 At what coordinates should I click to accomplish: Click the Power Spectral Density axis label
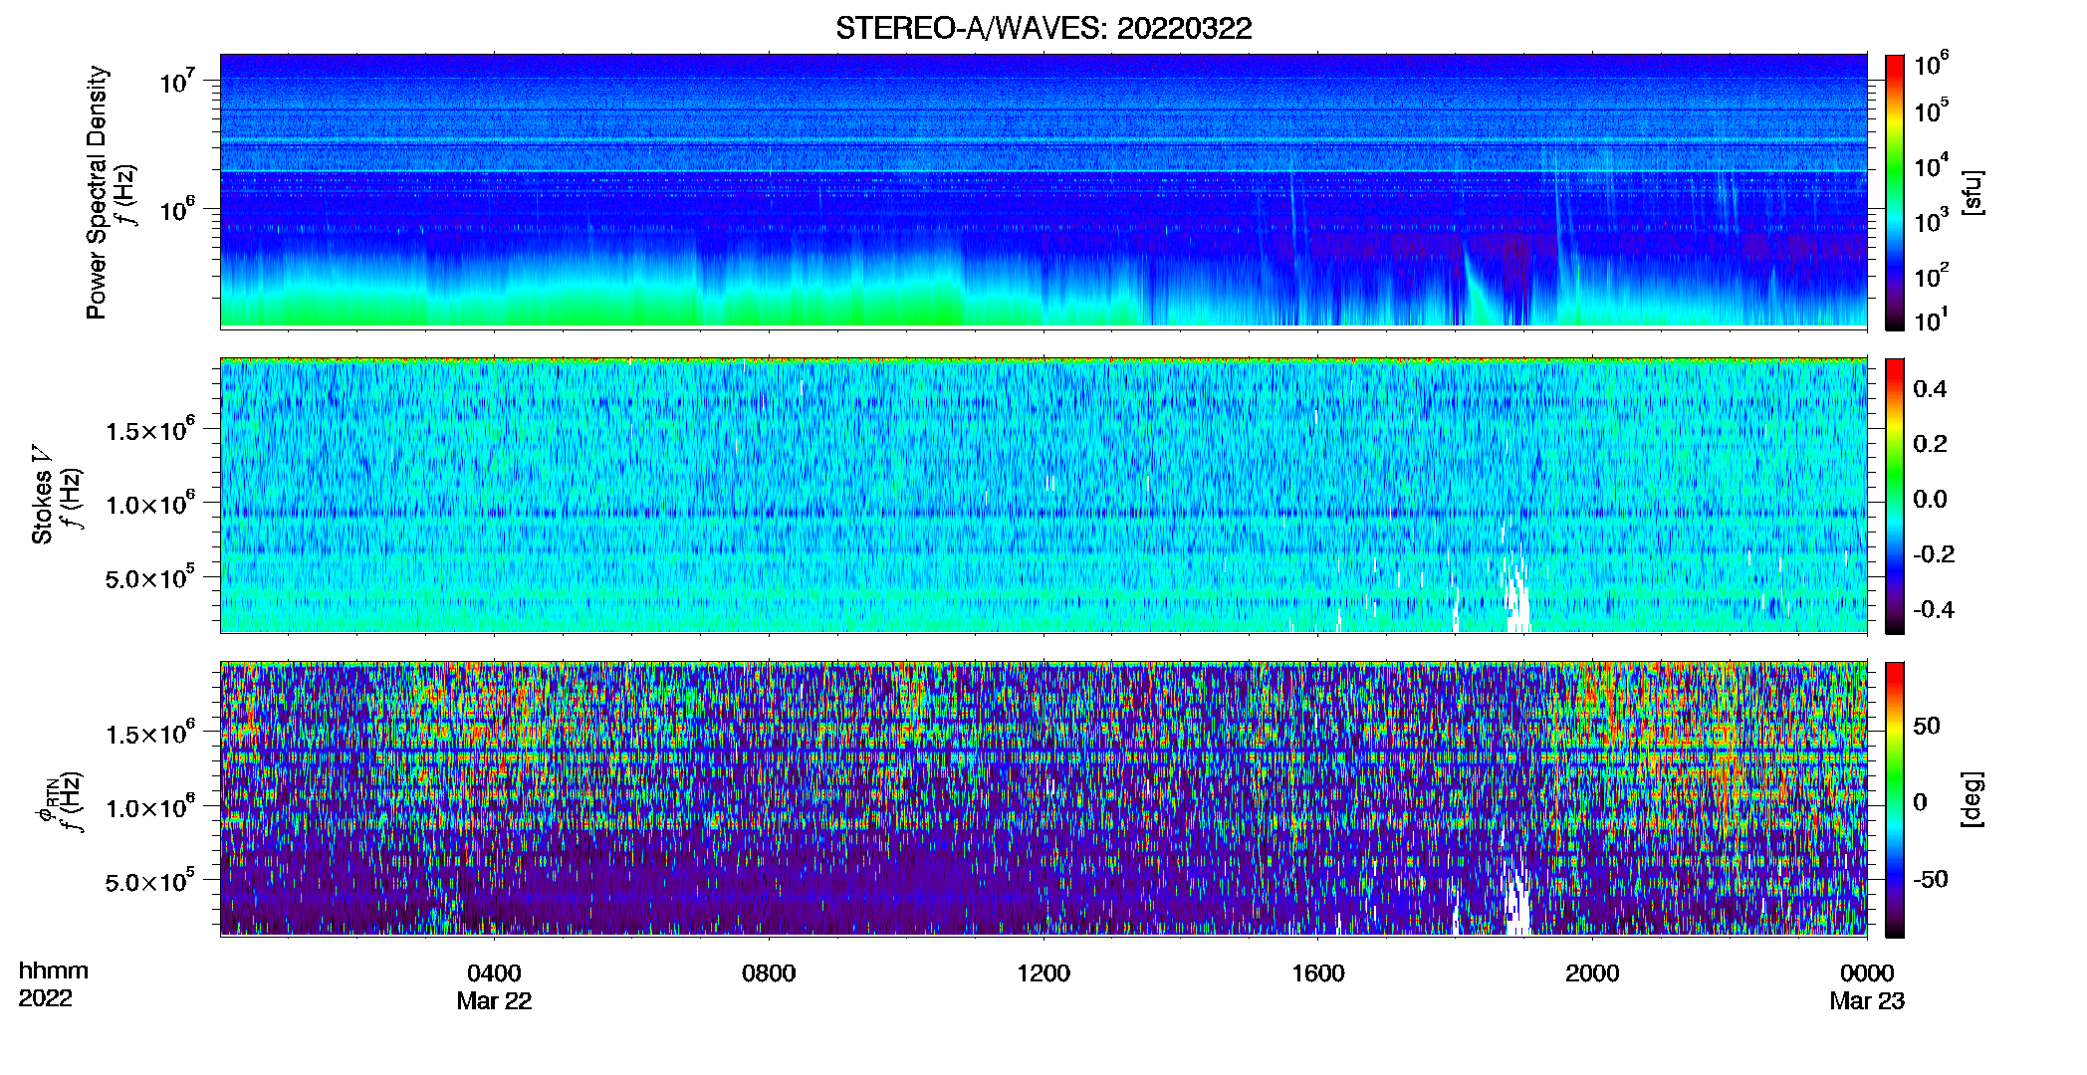[x=97, y=192]
